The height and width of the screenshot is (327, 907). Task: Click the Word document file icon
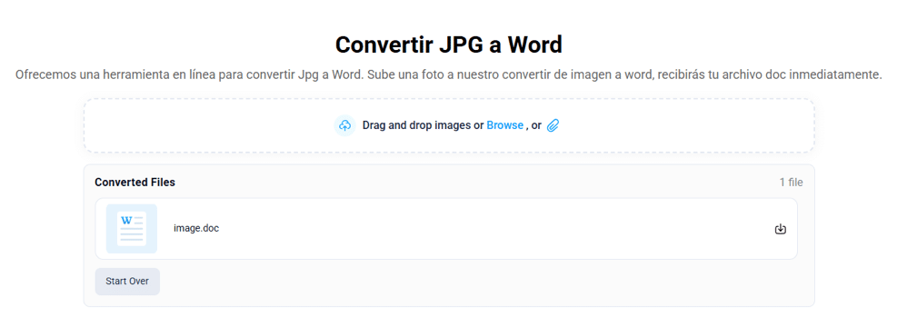click(131, 229)
